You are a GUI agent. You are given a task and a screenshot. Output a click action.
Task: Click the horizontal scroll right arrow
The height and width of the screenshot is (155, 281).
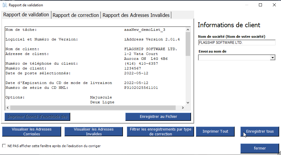tap(183, 108)
